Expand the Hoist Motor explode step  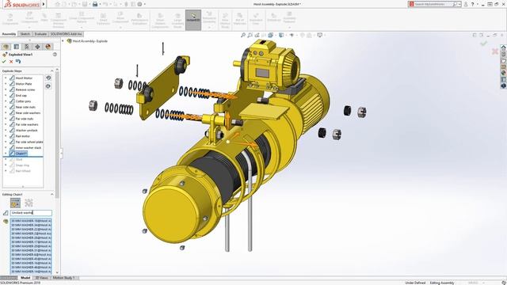coord(6,78)
